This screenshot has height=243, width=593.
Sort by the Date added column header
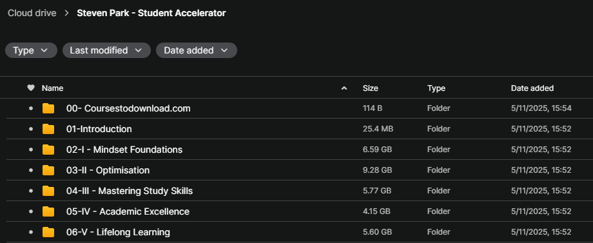532,88
